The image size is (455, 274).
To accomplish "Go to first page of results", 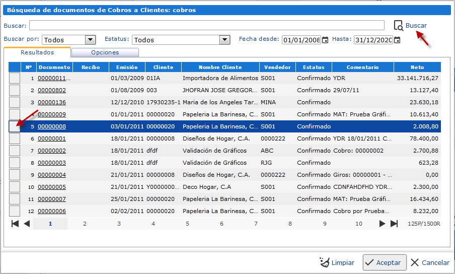I will point(15,224).
